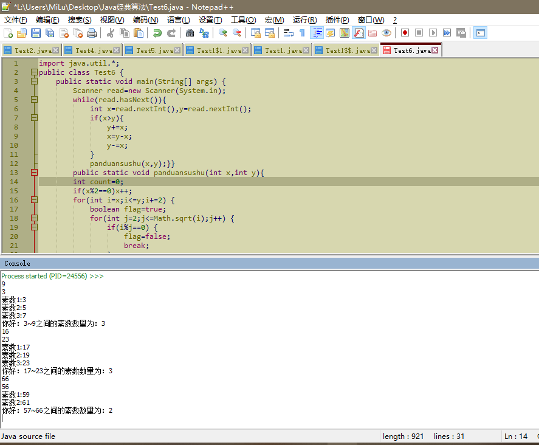Screen dimensions: 539x445
Task: Open the 运行(R) menu
Action: click(x=304, y=20)
